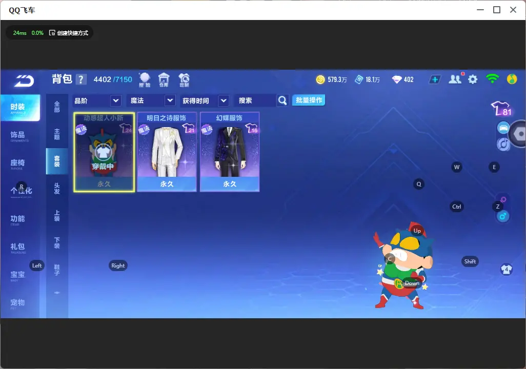
Task: Select the 幻蝶服饰 dark suit card
Action: click(230, 152)
